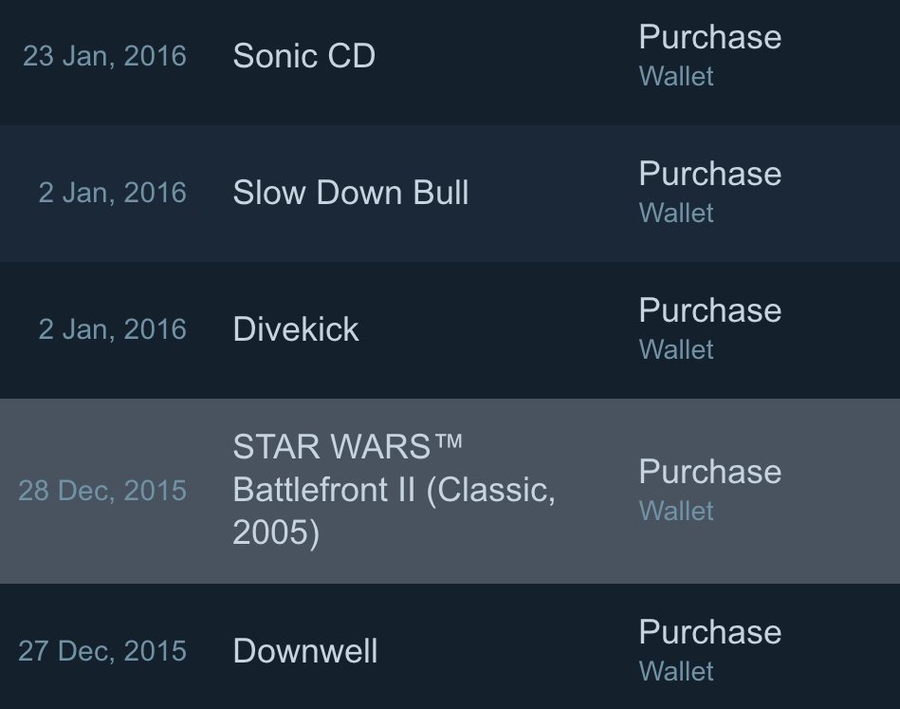Open the Sonic CD purchase entry

point(303,56)
